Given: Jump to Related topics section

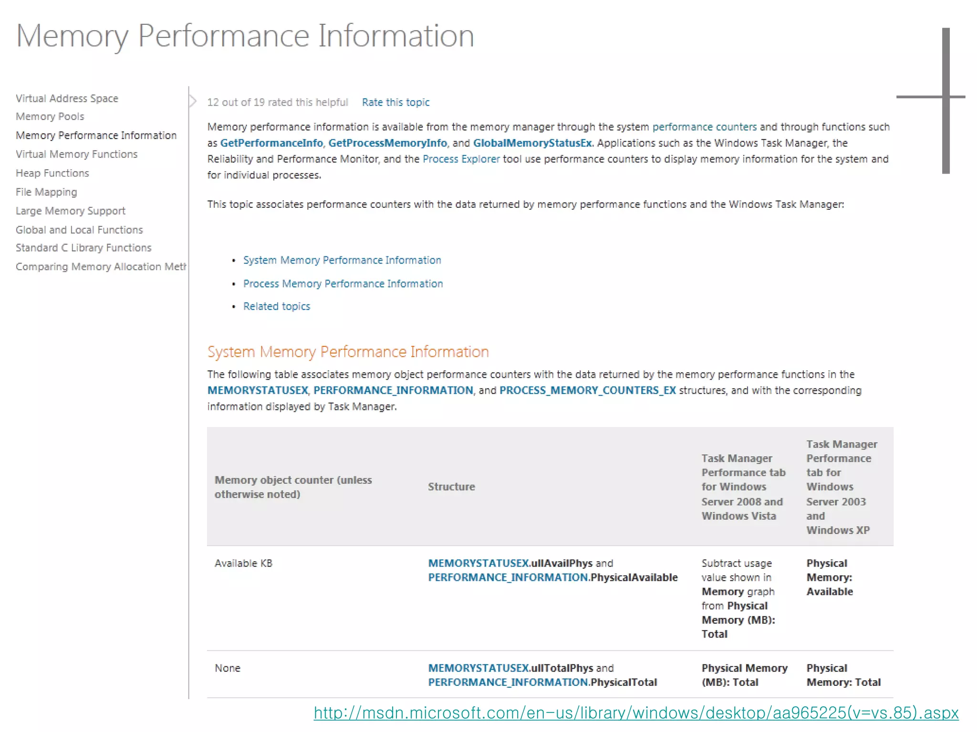Looking at the screenshot, I should click(x=276, y=306).
